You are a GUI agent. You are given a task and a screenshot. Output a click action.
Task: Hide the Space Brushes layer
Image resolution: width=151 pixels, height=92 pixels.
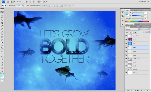126,36
